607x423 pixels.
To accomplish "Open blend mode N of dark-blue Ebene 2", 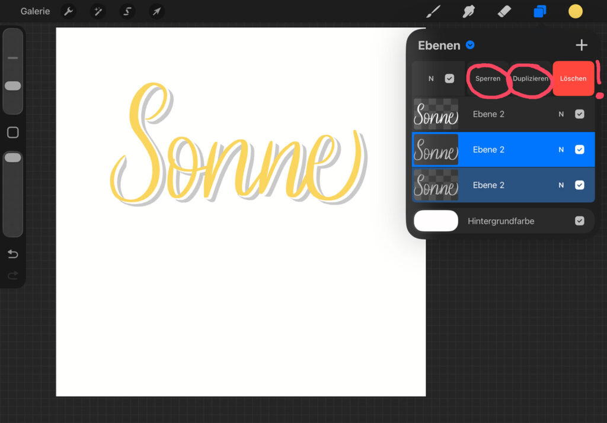I will pyautogui.click(x=561, y=185).
